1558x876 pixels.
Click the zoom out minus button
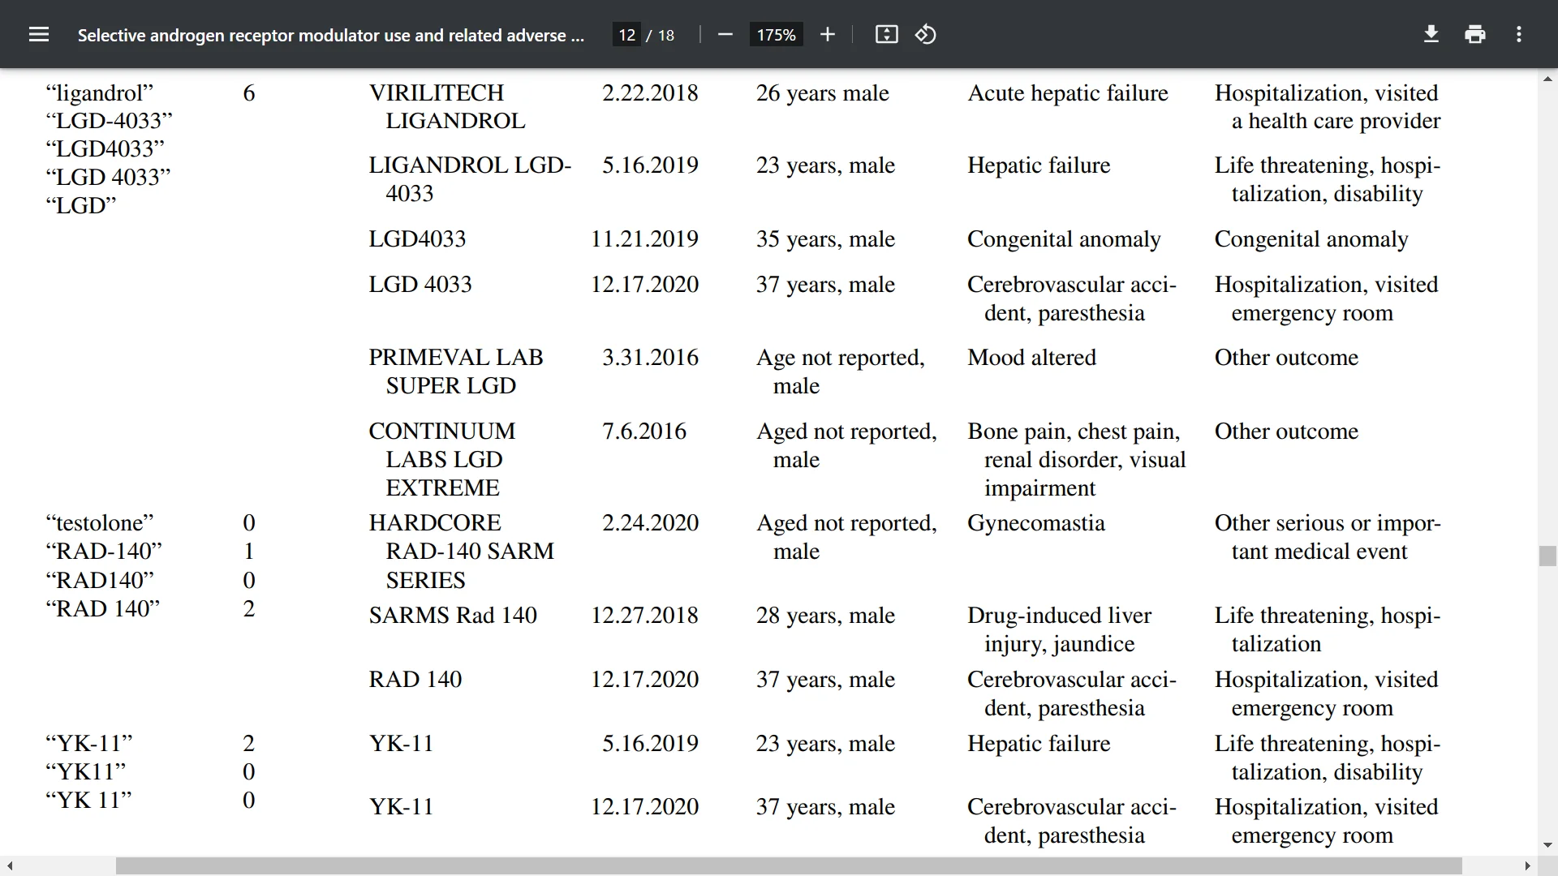tap(725, 34)
